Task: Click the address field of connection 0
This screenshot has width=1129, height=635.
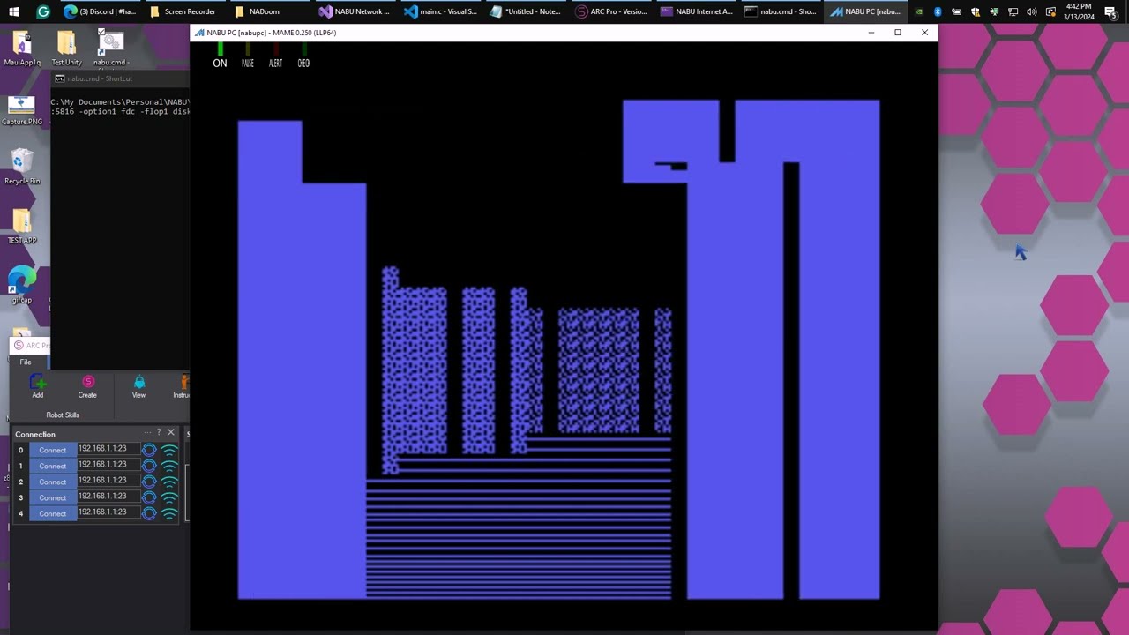Action: tap(108, 449)
